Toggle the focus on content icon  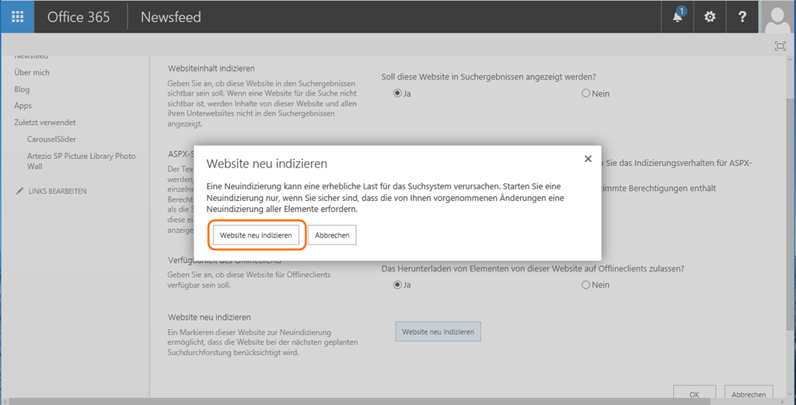coord(780,46)
